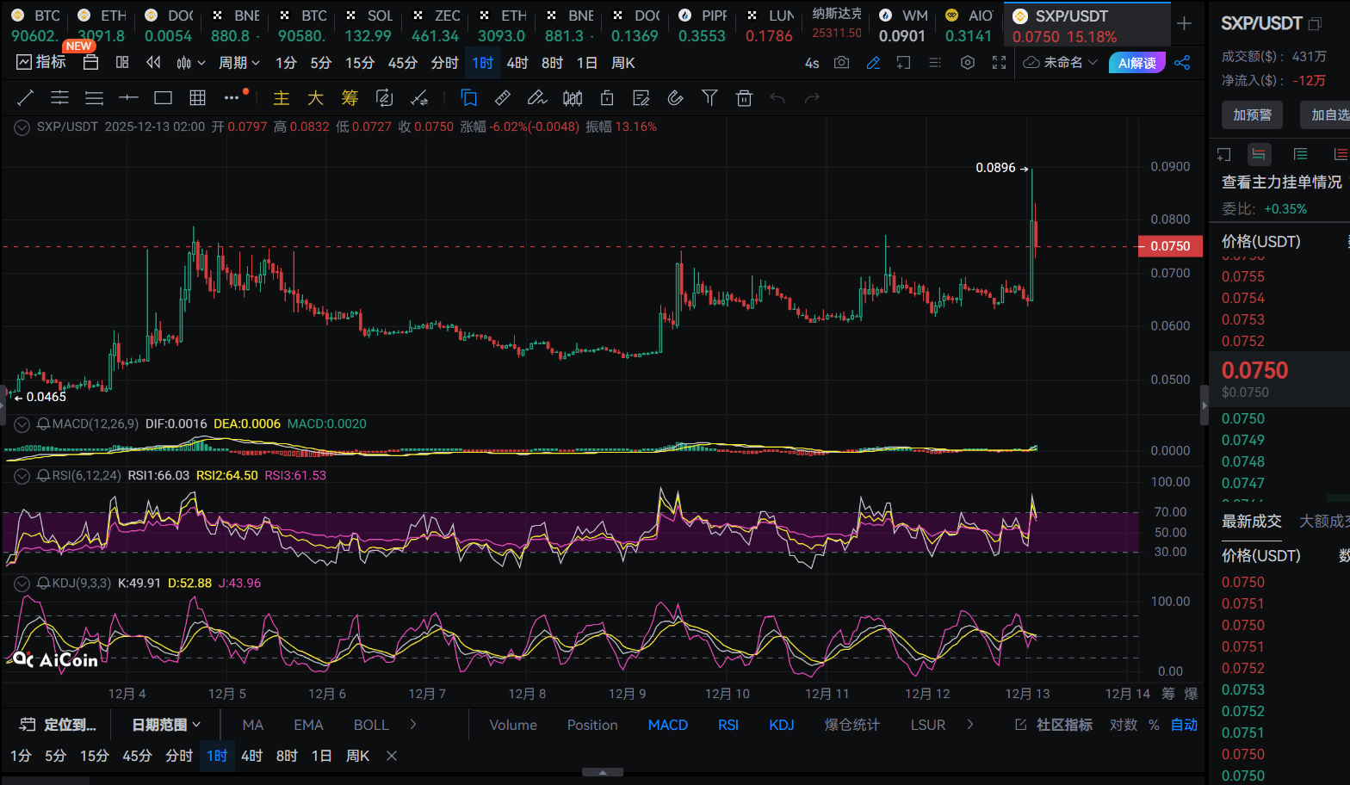Take a chart screenshot with camera icon

[841, 63]
